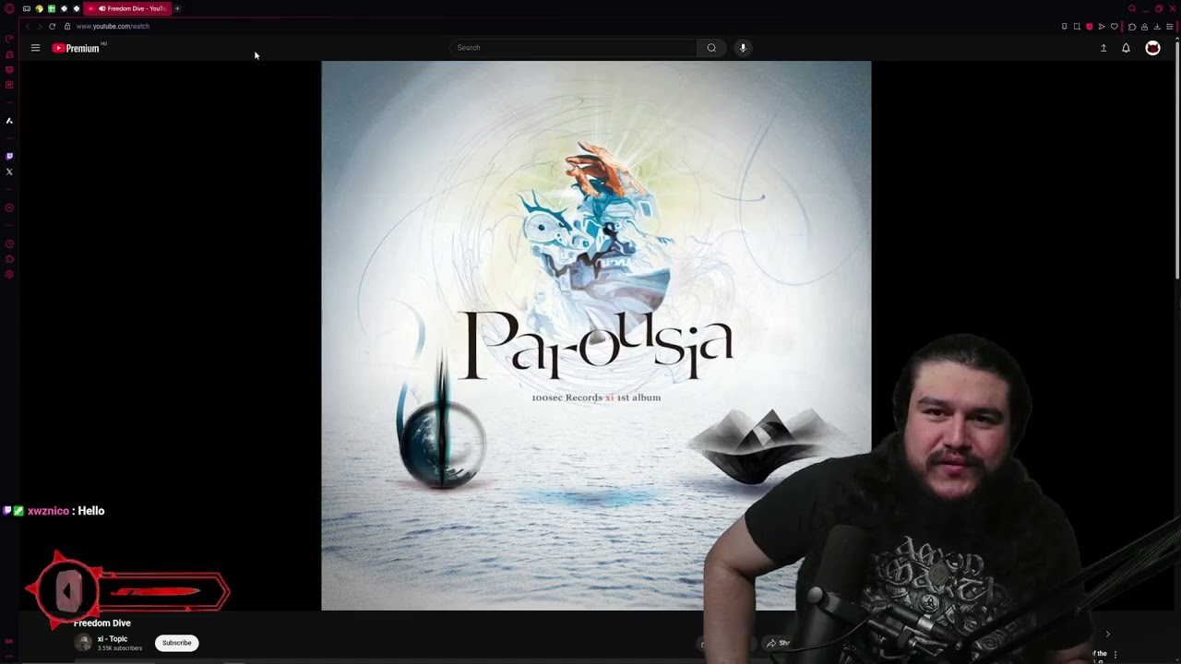Viewport: 1181px width, 664px height.
Task: Open the YouTube guide hamburger menu
Action: coord(35,48)
